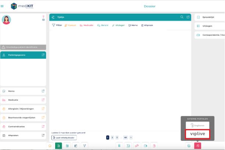Click the green dossier icon in the bottom toolbar
225x150 pixels.
pos(58,146)
